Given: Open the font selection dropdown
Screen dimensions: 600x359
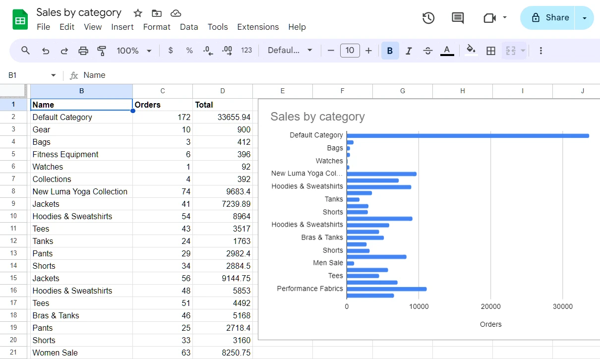Looking at the screenshot, I should tap(290, 50).
